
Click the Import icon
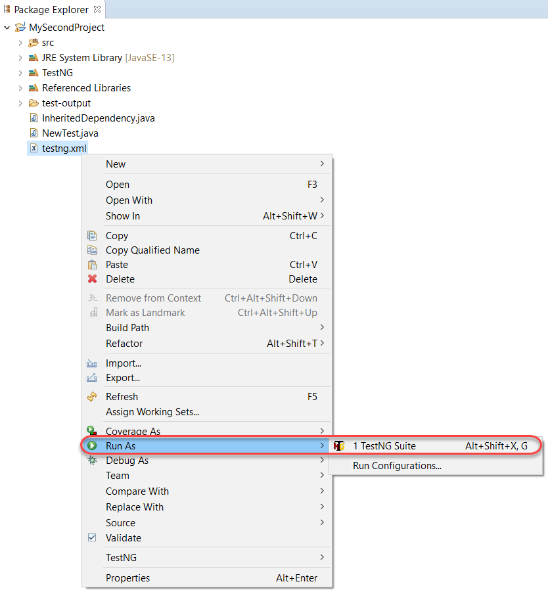pyautogui.click(x=92, y=363)
